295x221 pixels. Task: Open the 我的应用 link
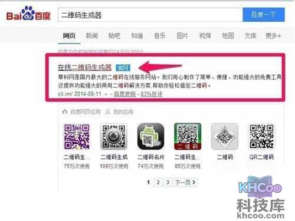point(123,112)
